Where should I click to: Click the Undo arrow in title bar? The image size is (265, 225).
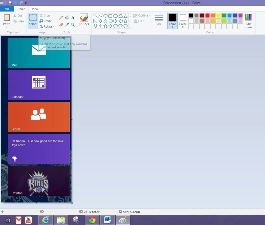pyautogui.click(x=16, y=3)
